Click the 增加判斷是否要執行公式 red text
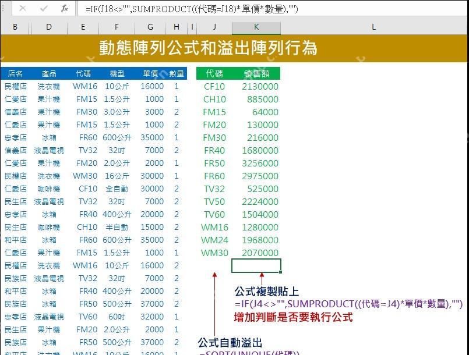 click(x=293, y=317)
